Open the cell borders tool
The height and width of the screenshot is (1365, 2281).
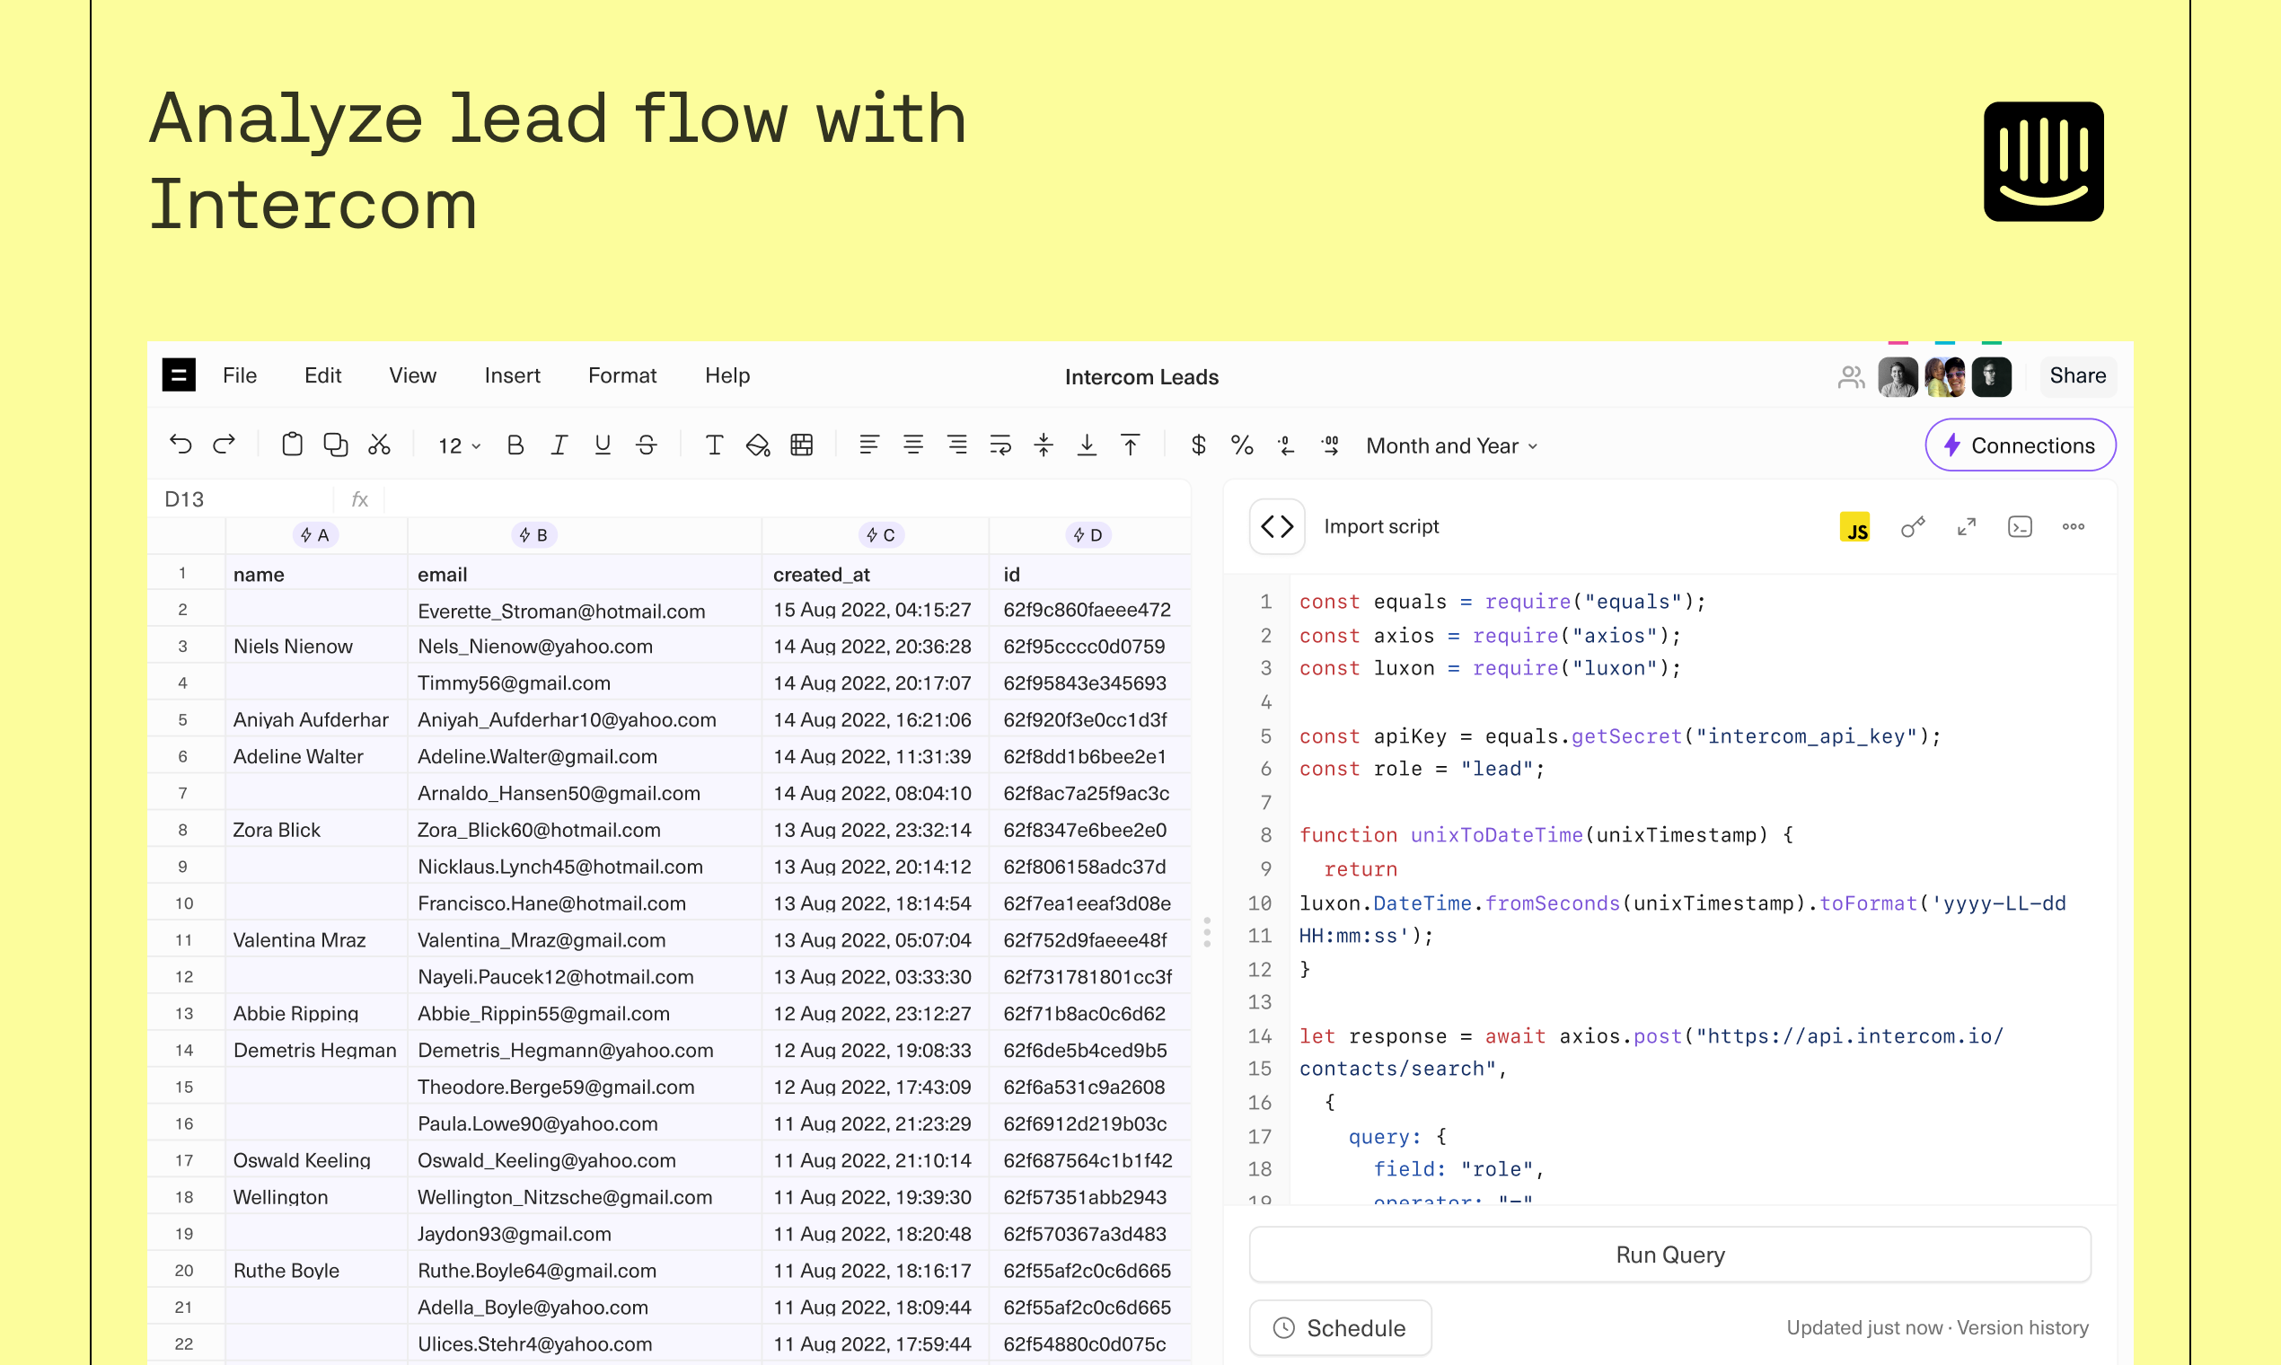tap(802, 445)
